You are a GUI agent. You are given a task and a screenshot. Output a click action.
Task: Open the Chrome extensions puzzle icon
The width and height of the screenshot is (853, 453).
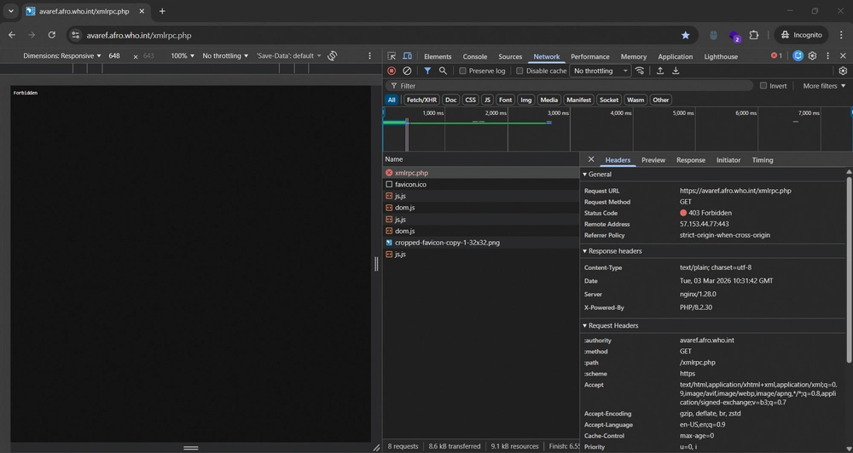click(x=753, y=35)
